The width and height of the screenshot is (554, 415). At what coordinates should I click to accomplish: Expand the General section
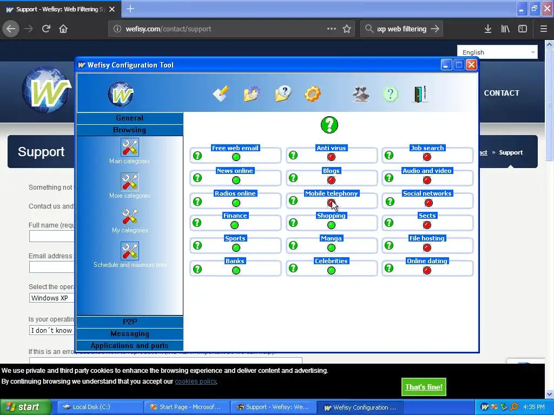tap(130, 118)
